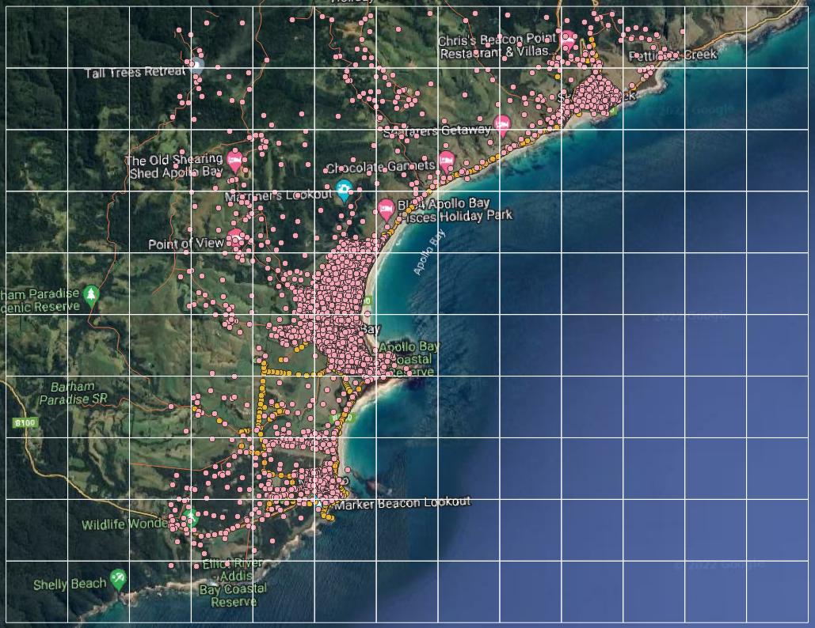Click 'Chris's Beacon Point Restaurant & Villas' label
Viewport: 815px width, 628px height.
point(497,46)
